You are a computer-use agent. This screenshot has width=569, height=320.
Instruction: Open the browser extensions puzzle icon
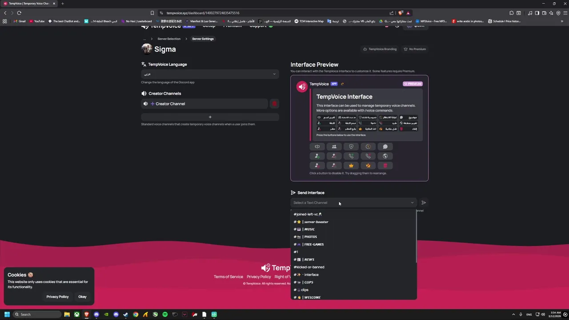[x=511, y=13]
